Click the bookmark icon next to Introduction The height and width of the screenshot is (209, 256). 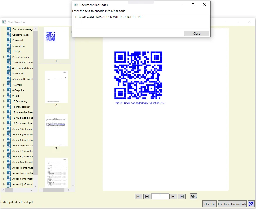coord(9,46)
